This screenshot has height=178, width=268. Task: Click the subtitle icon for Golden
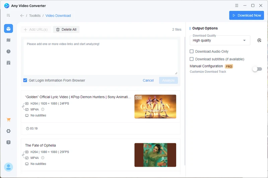(x=27, y=116)
